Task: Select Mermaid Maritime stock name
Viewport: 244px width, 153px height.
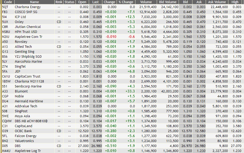Action: (29, 101)
